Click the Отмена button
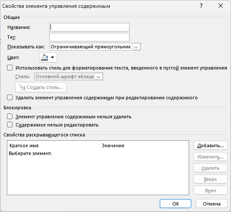The image size is (231, 212). [212, 204]
